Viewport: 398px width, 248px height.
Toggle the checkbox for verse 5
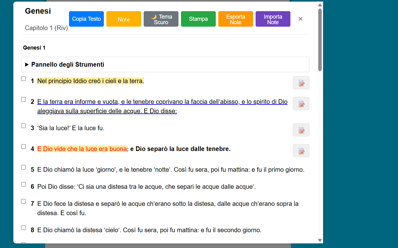tap(23, 167)
